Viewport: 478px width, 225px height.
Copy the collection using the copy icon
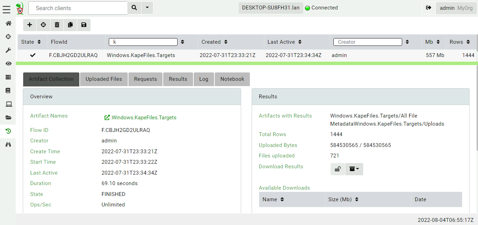point(70,25)
